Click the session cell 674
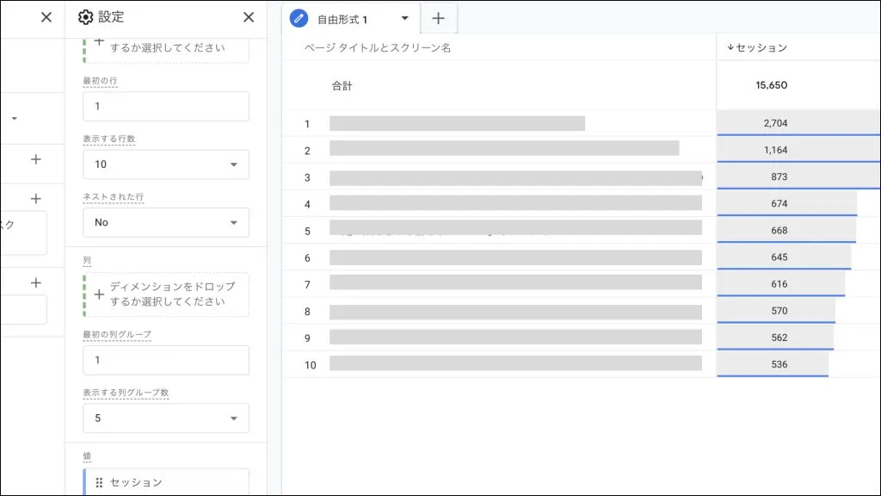This screenshot has height=496, width=881. [779, 203]
